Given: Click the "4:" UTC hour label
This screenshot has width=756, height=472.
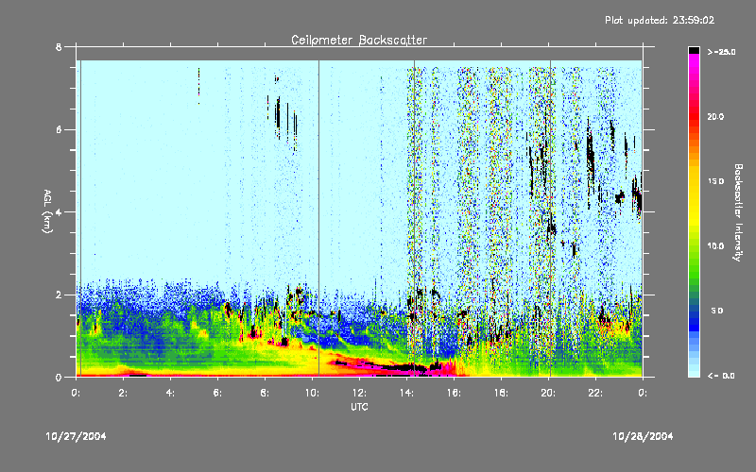Looking at the screenshot, I should point(171,393).
